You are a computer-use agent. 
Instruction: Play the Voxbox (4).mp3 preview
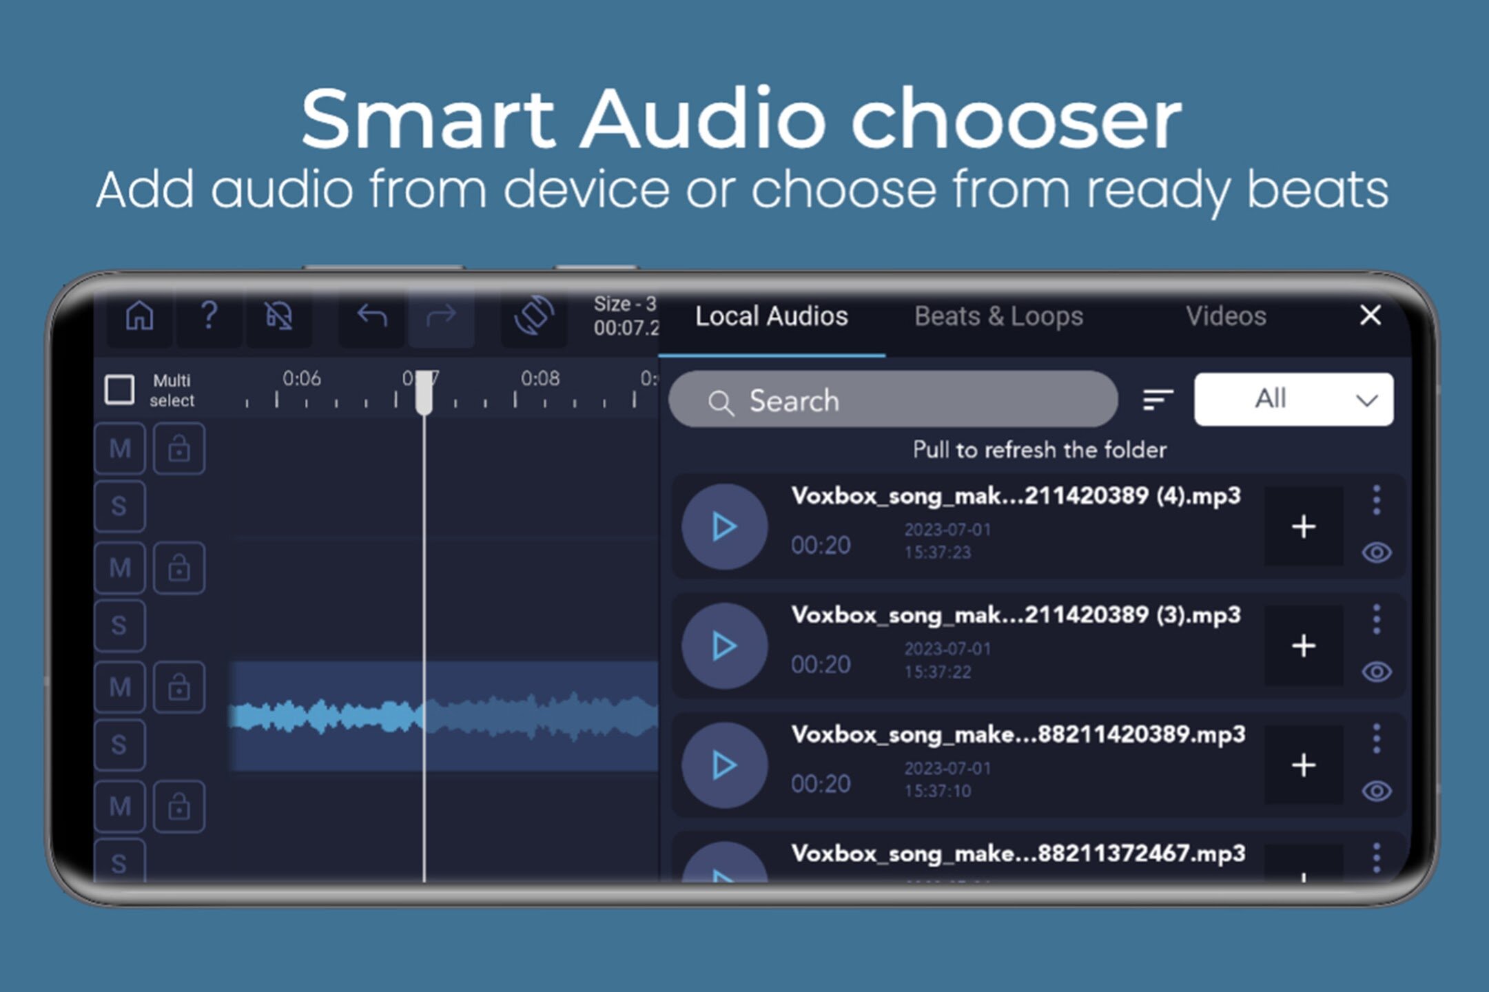[x=724, y=527]
